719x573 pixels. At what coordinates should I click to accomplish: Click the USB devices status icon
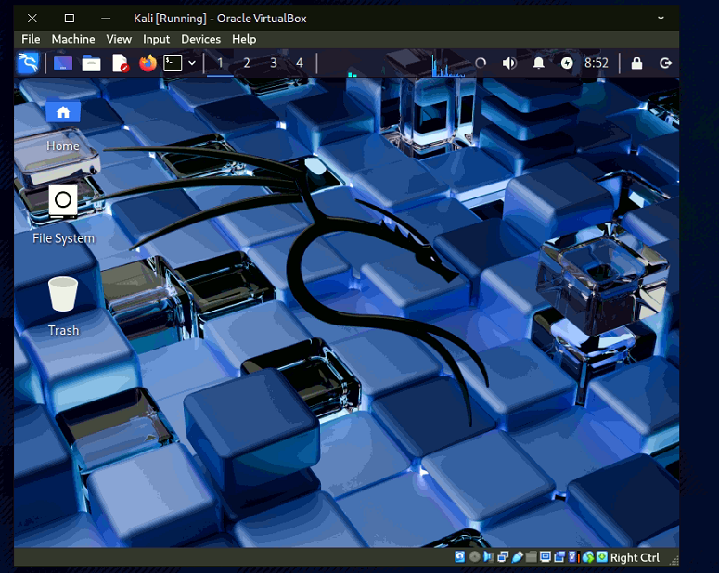pyautogui.click(x=518, y=557)
